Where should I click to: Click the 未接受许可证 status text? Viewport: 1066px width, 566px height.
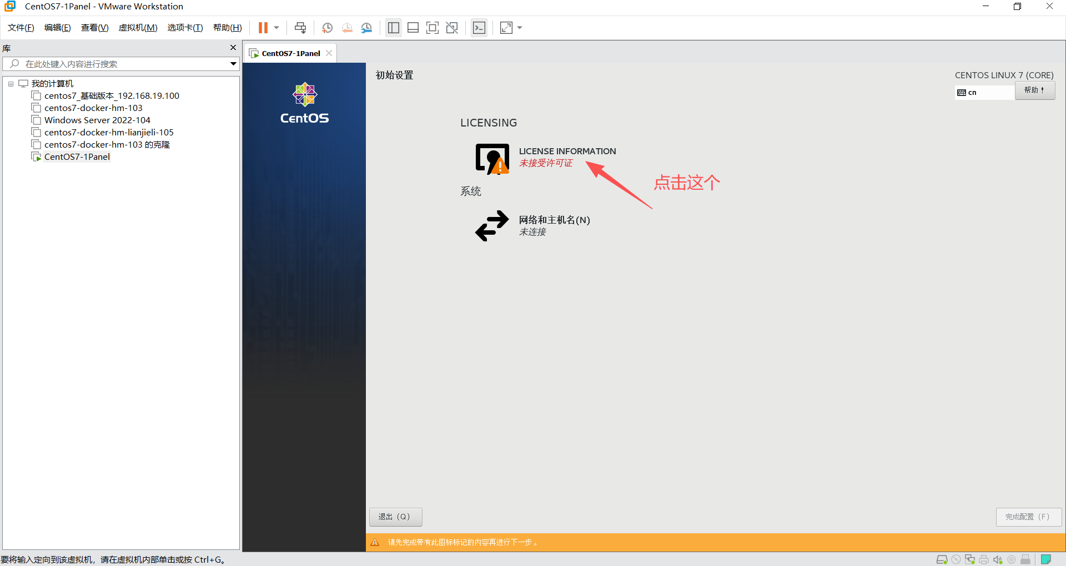546,163
